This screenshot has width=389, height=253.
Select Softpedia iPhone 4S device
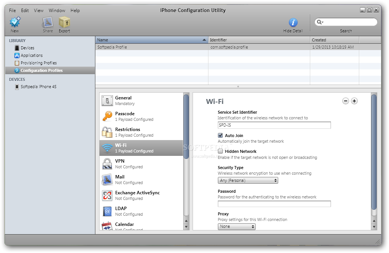click(x=36, y=87)
